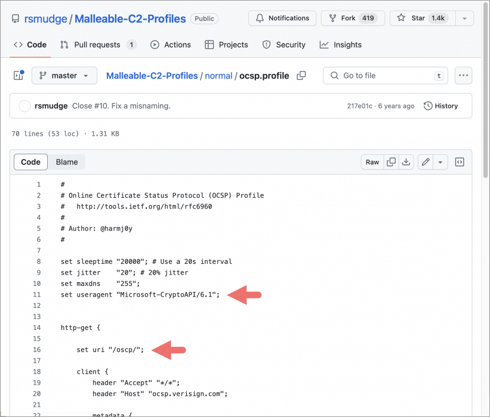The height and width of the screenshot is (417, 490).
Task: Go to the Insights tab
Action: 341,45
